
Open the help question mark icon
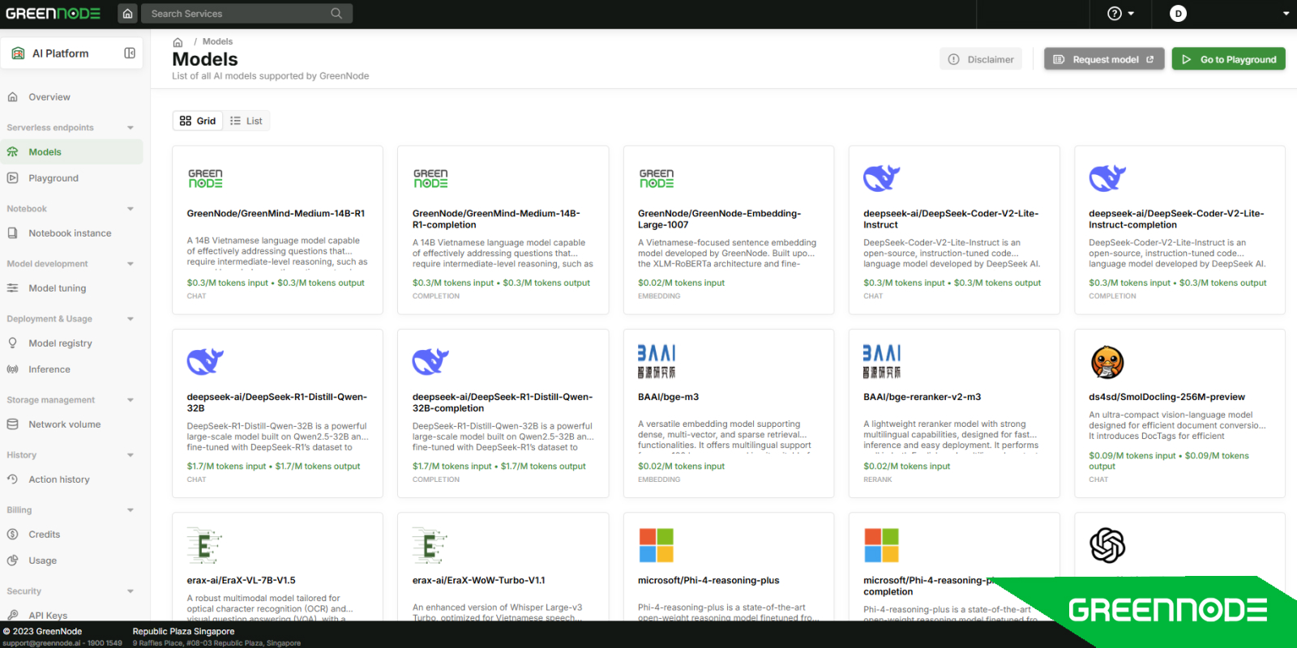(x=1115, y=14)
